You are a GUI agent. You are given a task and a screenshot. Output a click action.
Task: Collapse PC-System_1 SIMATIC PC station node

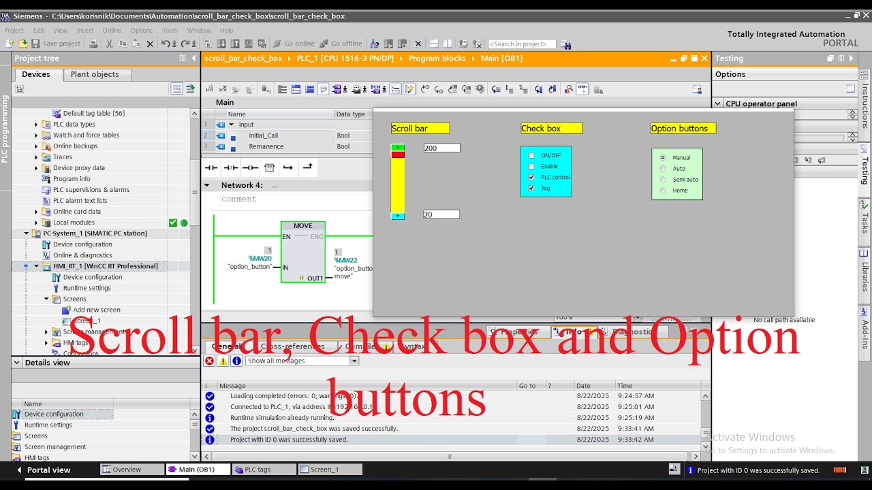[27, 233]
